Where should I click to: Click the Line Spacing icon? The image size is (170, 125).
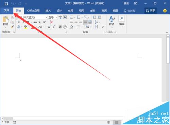(x=97, y=22)
